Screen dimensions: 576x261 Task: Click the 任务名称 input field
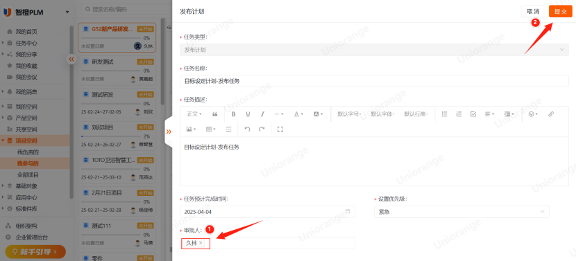[x=374, y=81]
